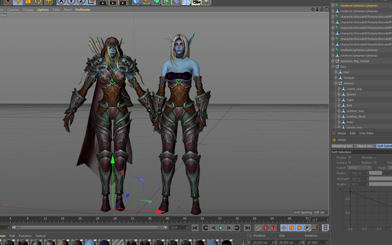The width and height of the screenshot is (392, 245).
Task: Expand the Hair object
Action: click(336, 72)
